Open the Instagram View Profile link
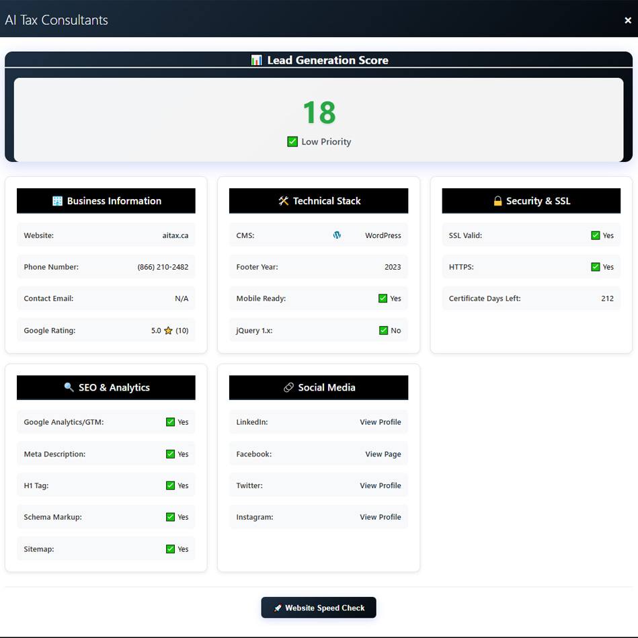638x638 pixels. tap(381, 516)
